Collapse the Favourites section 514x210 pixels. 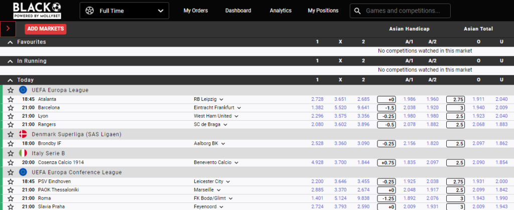coord(11,42)
